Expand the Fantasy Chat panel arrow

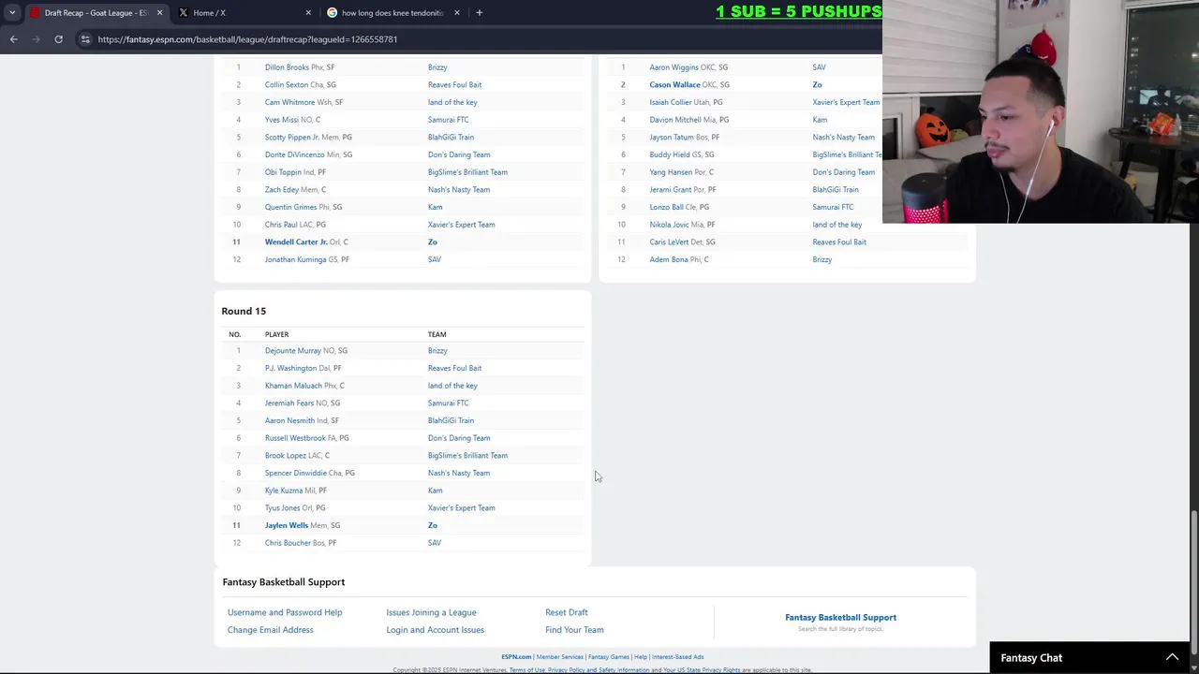click(x=1172, y=657)
